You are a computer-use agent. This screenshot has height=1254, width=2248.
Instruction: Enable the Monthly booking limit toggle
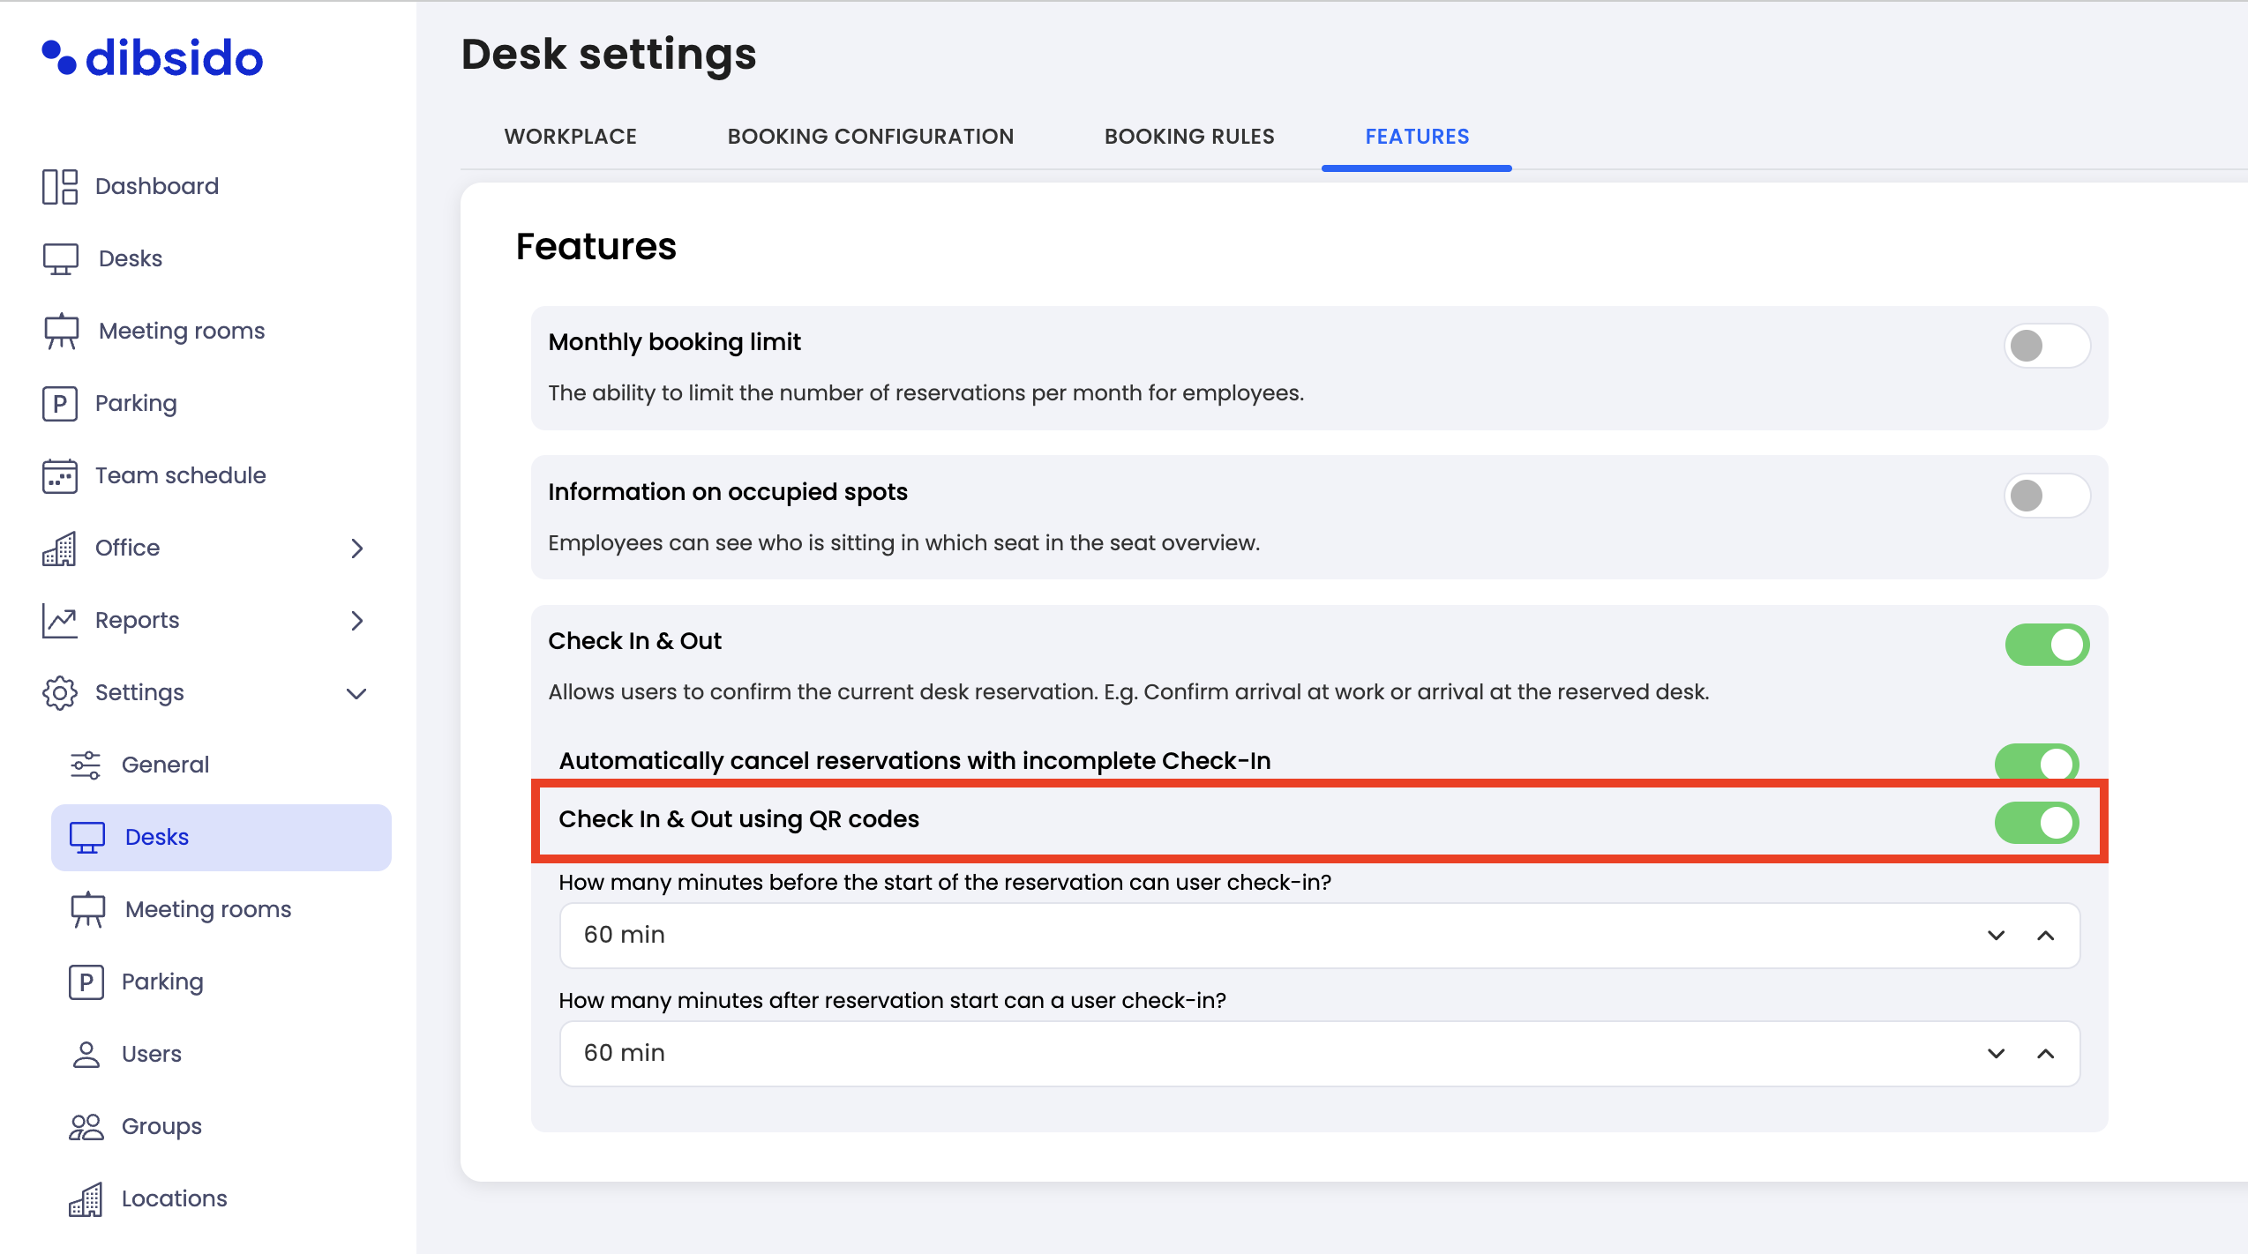pos(2047,346)
